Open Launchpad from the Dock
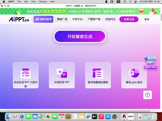The width and height of the screenshot is (162, 121). click(15, 117)
